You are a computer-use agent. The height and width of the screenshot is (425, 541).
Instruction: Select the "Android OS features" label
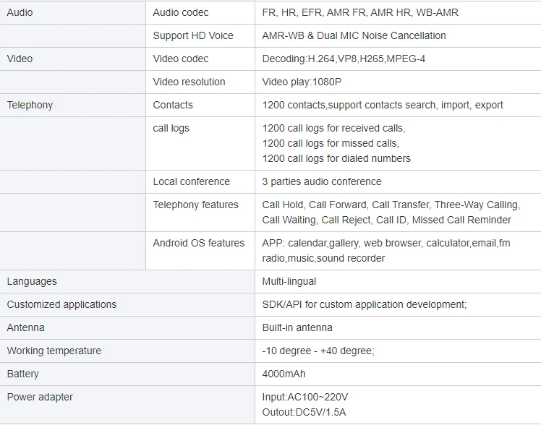coord(198,243)
